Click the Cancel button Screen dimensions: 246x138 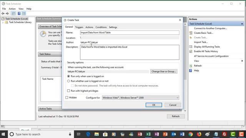pyautogui.click(x=173, y=105)
